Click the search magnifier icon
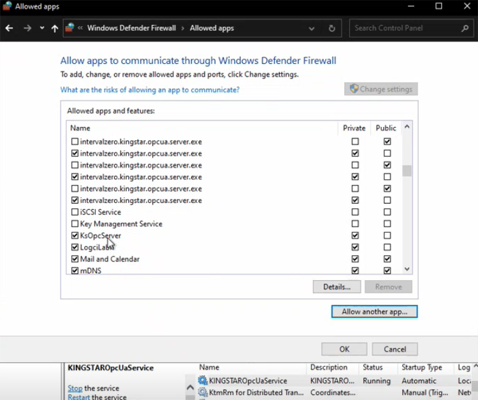This screenshot has width=478, height=400. click(465, 28)
